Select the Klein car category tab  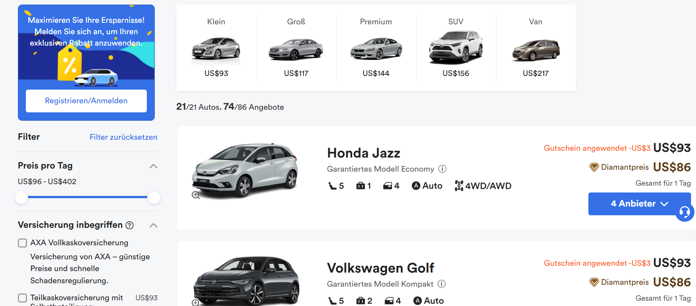click(216, 48)
